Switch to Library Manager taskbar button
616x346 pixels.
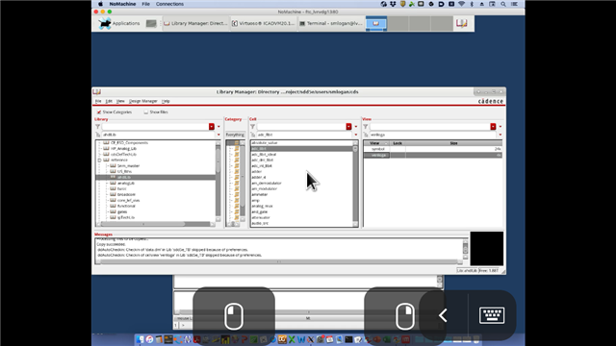[195, 23]
